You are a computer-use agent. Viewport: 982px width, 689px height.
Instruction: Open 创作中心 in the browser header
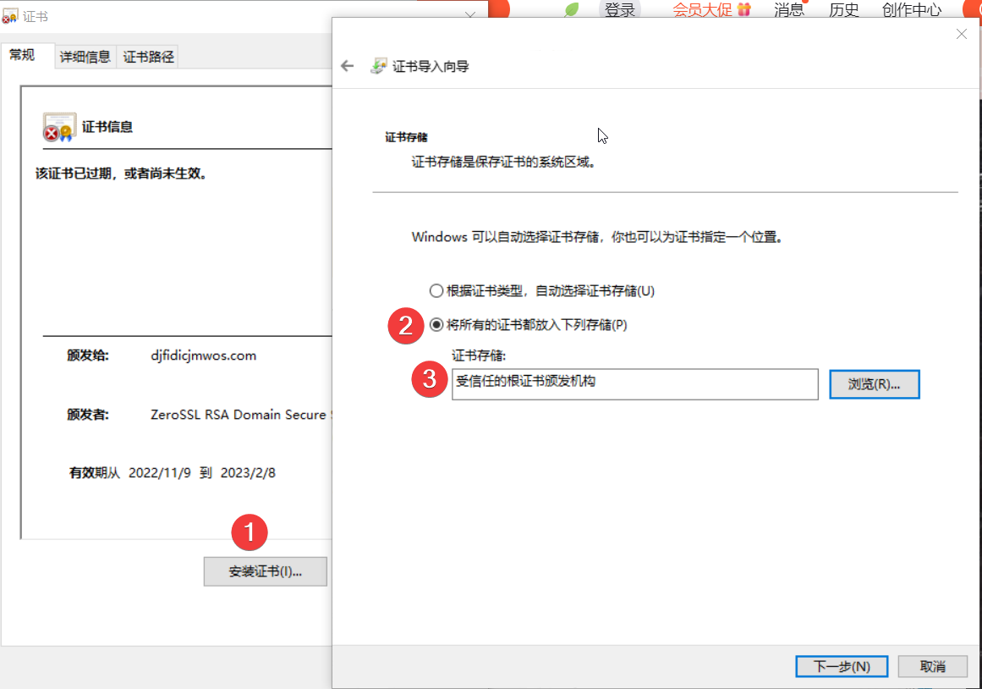pos(911,10)
